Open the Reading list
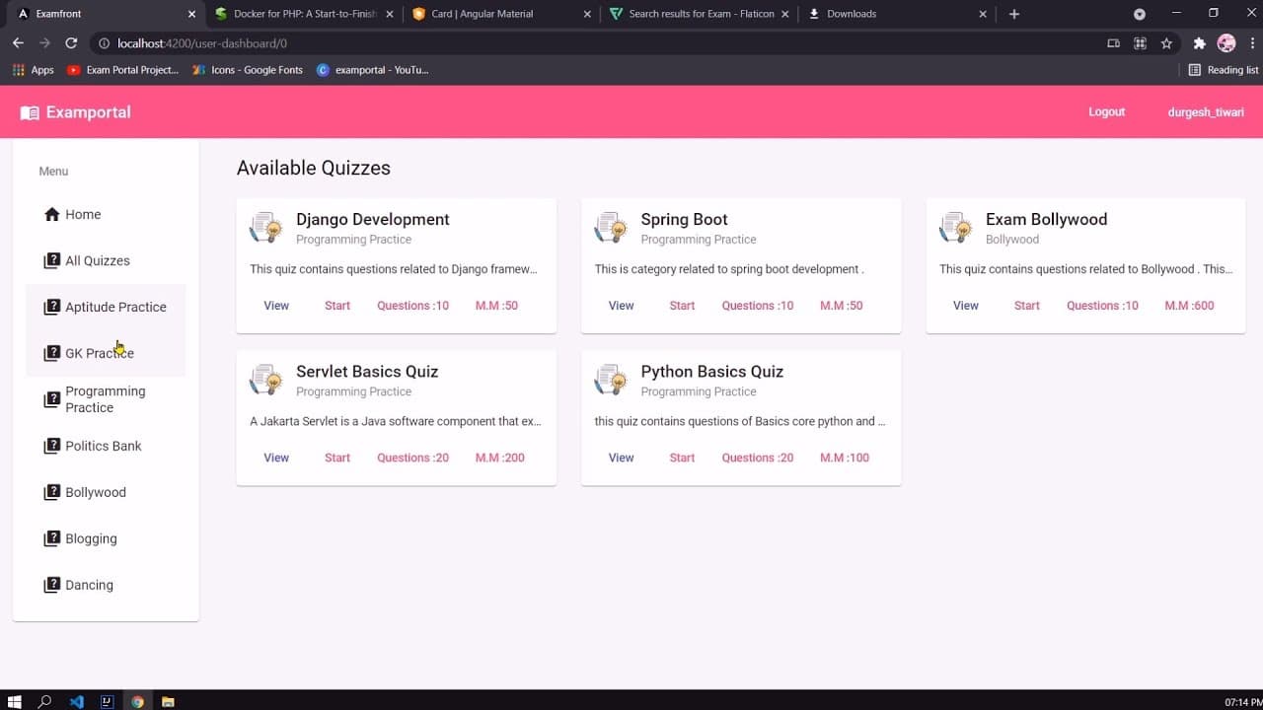The height and width of the screenshot is (710, 1263). pos(1224,70)
